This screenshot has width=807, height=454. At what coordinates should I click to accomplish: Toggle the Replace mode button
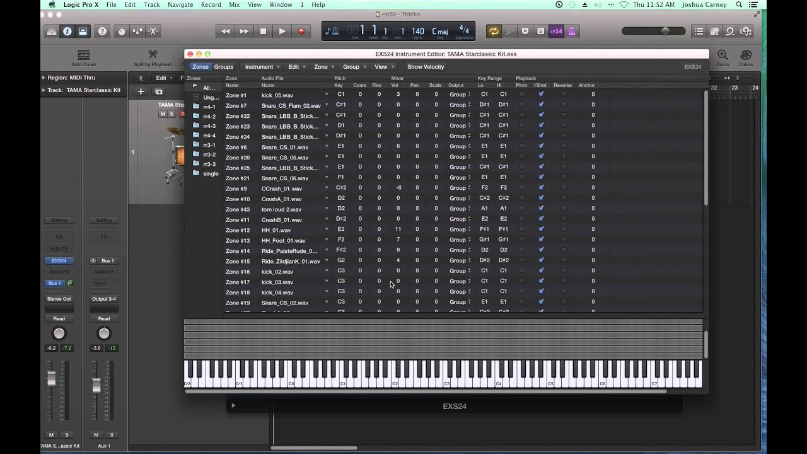click(525, 31)
